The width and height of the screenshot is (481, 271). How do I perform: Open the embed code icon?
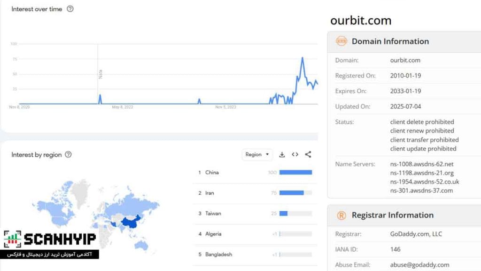pos(295,154)
